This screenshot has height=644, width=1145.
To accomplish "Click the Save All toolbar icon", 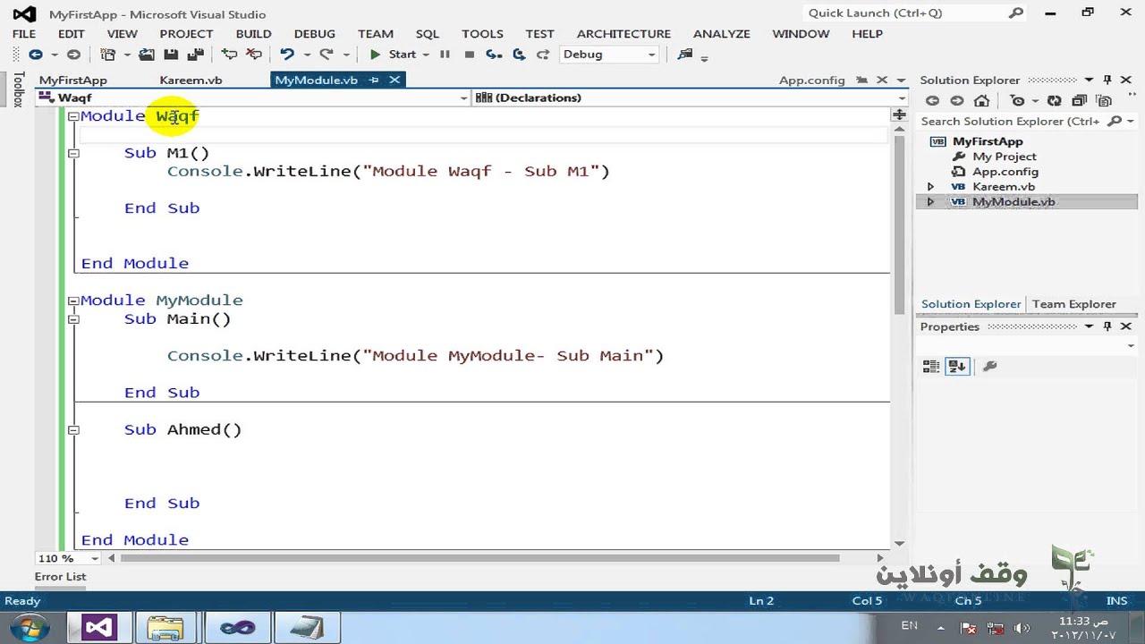I will (x=196, y=55).
